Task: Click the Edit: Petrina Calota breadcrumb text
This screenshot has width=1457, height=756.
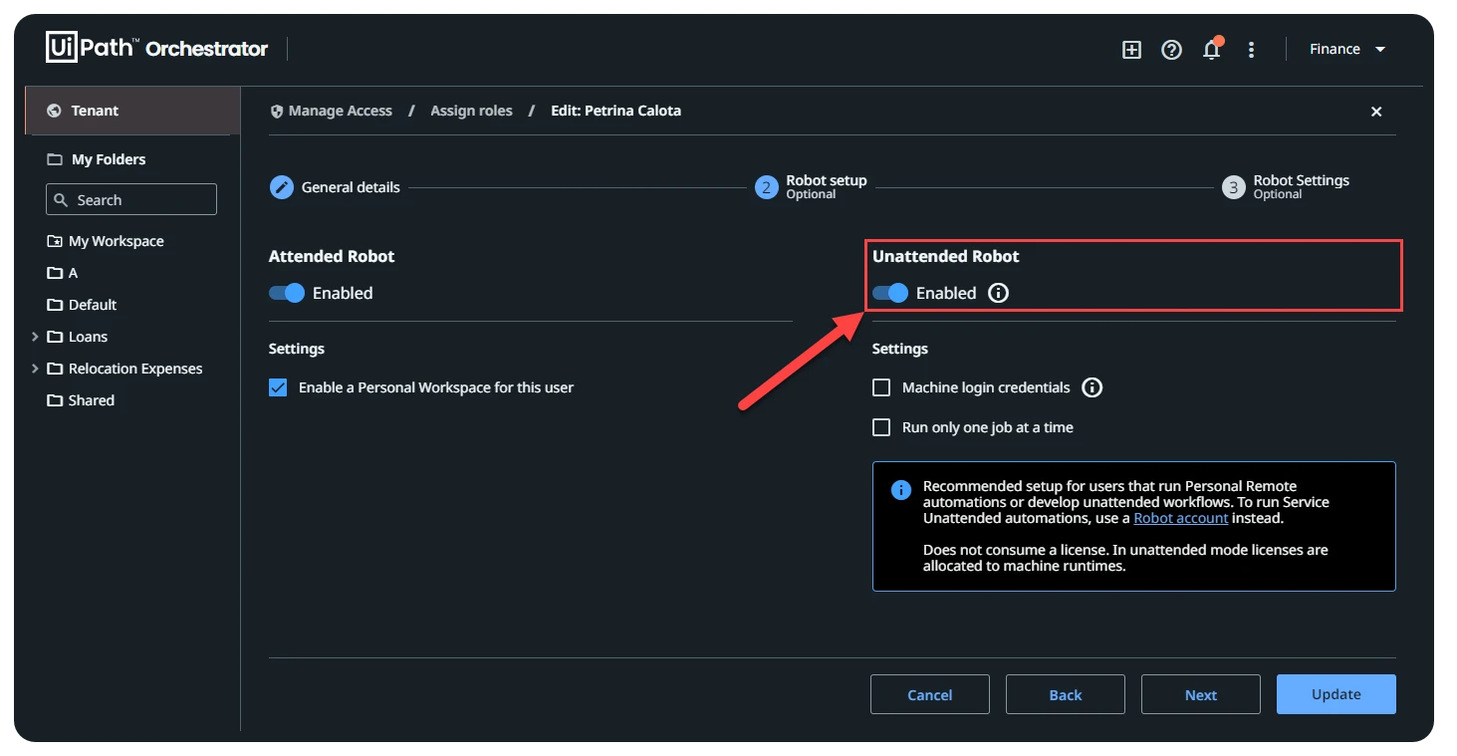Action: click(616, 111)
